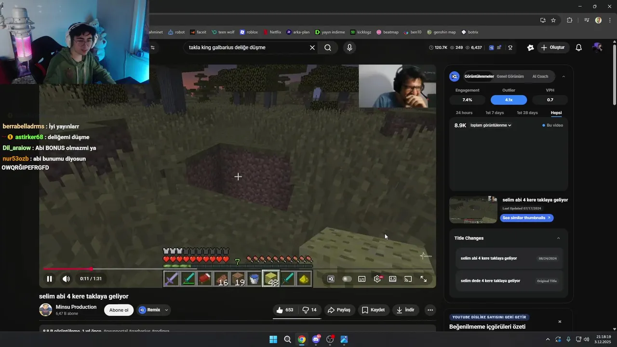This screenshot has width=617, height=347.
Task: Click the Engagement 7.4% value
Action: pyautogui.click(x=467, y=100)
